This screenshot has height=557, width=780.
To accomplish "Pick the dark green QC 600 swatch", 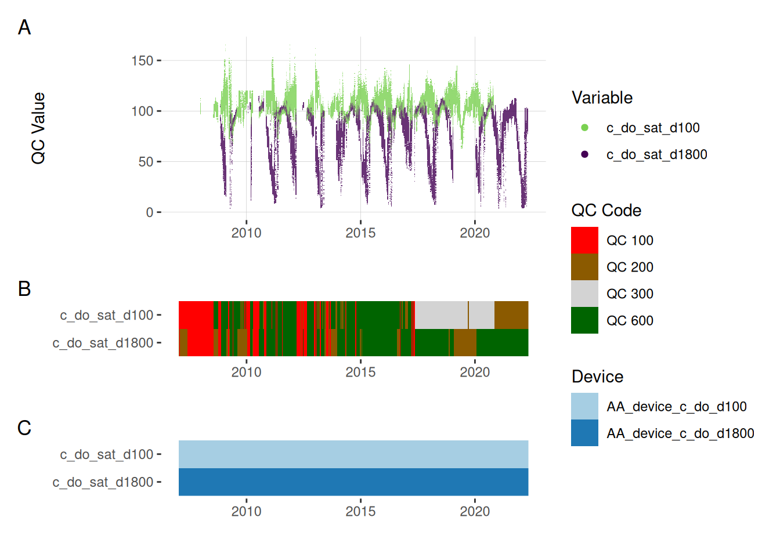I will pyautogui.click(x=584, y=320).
